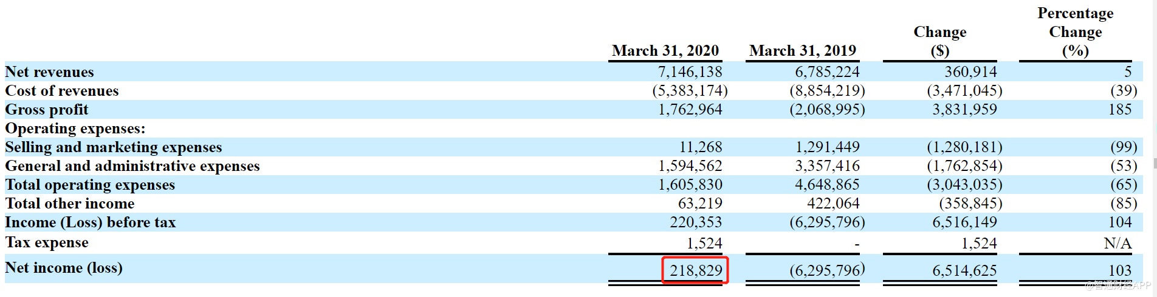Click the Gross profit 1,762,964 value
1157x297 pixels.
click(690, 110)
